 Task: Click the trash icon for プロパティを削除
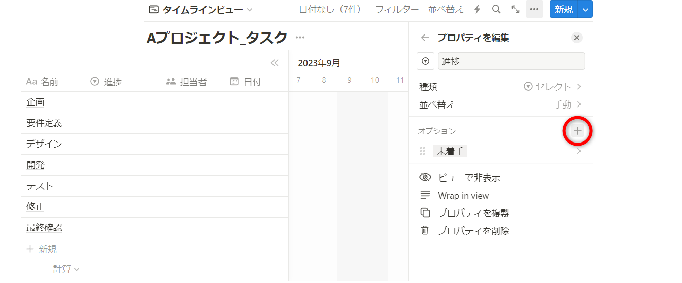(x=425, y=231)
